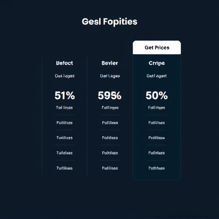Click the Gesl Fopities page title
The image size is (219, 219).
[109, 22]
